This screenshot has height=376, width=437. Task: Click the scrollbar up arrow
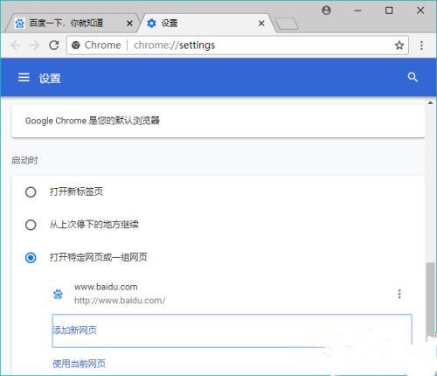(430, 103)
